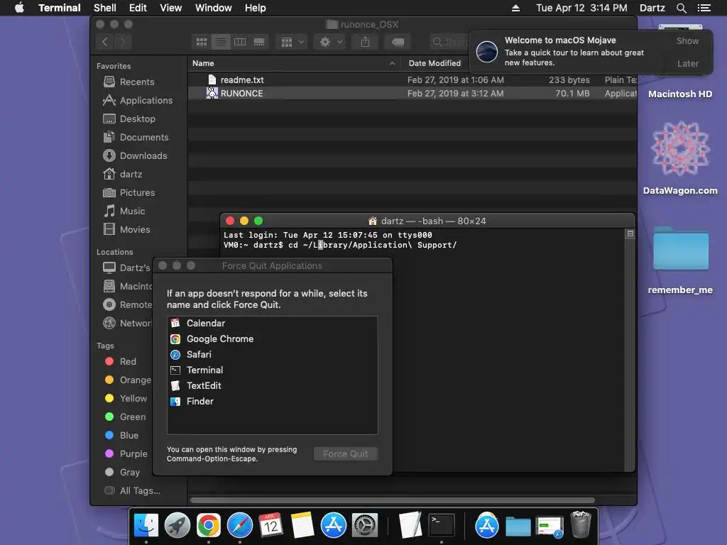Select the RUNONCE application row

412,93
